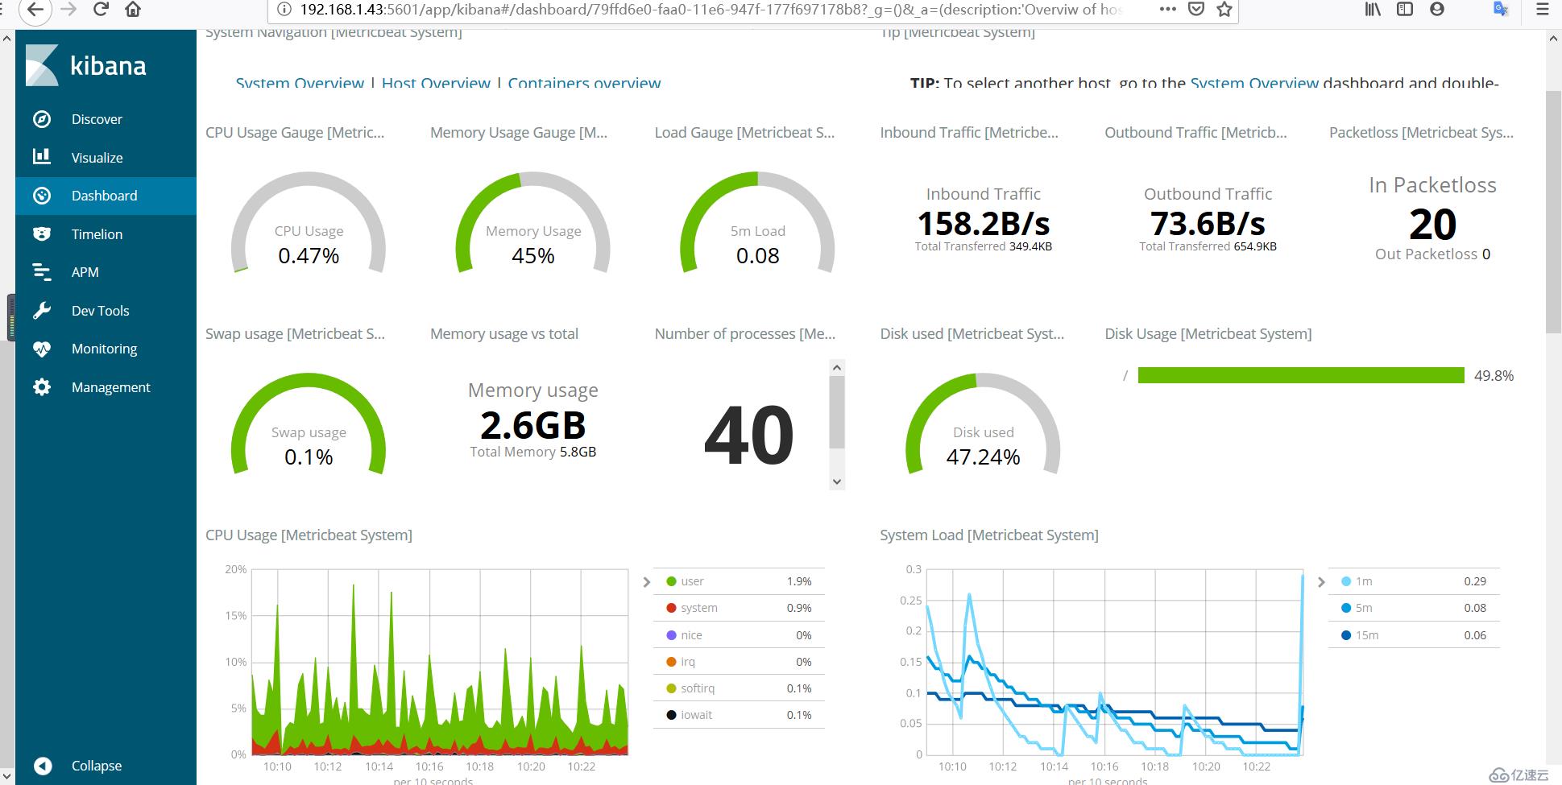Open browser library icon
This screenshot has width=1562, height=785.
point(1373,10)
